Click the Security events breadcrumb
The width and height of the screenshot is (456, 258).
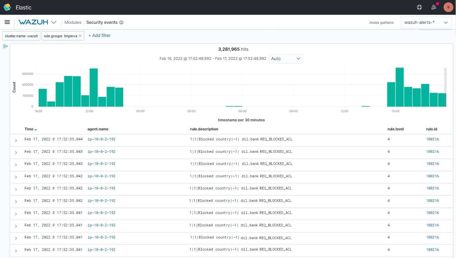click(102, 23)
